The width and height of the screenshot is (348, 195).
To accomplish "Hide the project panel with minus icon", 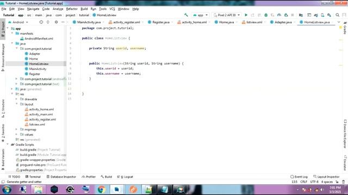I will (x=63, y=22).
